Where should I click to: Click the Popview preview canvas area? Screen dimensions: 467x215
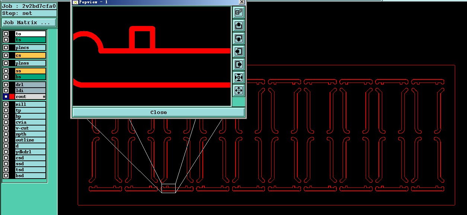151,56
